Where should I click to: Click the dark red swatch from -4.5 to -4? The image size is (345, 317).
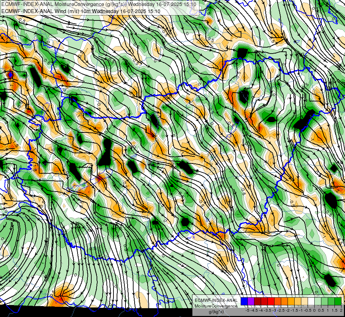pos(258,302)
